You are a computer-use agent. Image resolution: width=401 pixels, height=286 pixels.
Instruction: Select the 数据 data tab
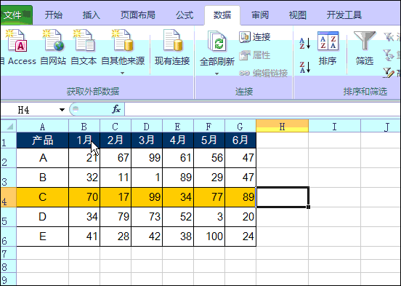pyautogui.click(x=222, y=15)
